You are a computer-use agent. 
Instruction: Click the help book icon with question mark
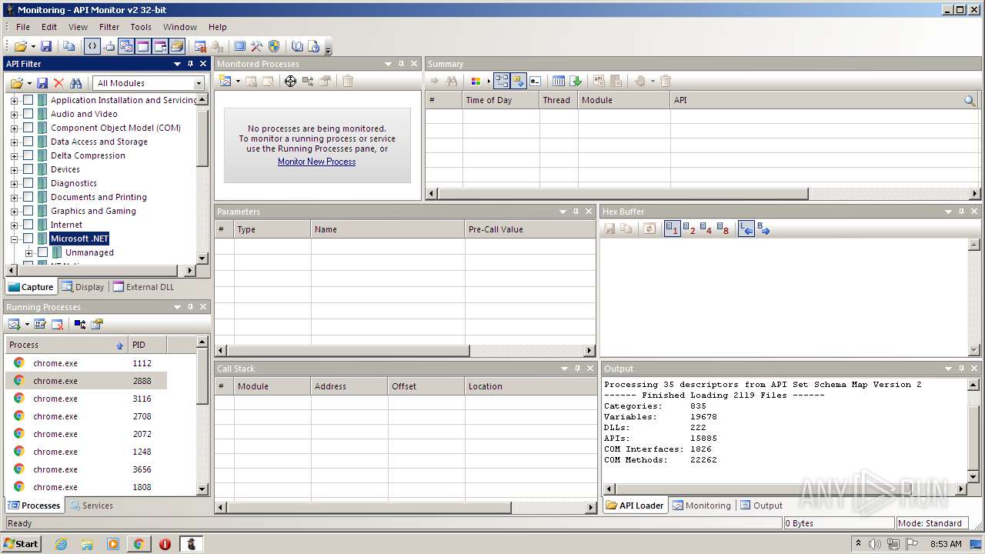[314, 46]
